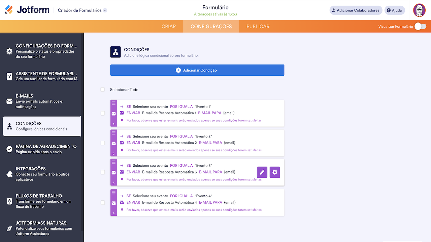Click the Assistente de Formulário IA icon
The height and width of the screenshot is (242, 431).
[9, 76]
